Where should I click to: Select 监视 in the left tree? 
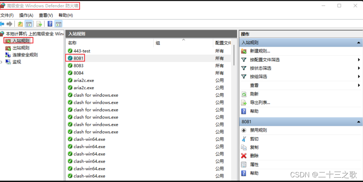point(17,62)
